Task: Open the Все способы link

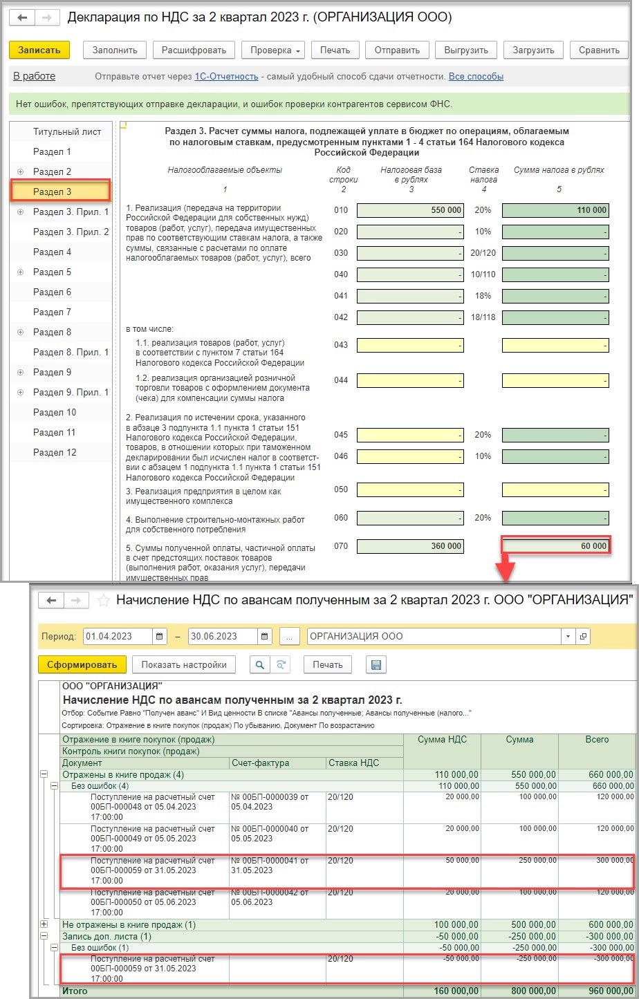Action: [476, 76]
